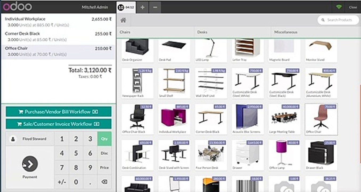Check the wifi connection status icon
Viewport: 361px width, 192px height.
pyautogui.click(x=339, y=7)
